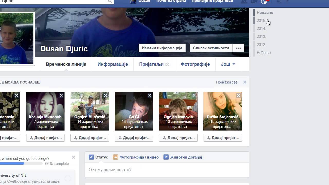Dismiss Ga Gi suggestion
329x185 pixels.
[x=150, y=96]
